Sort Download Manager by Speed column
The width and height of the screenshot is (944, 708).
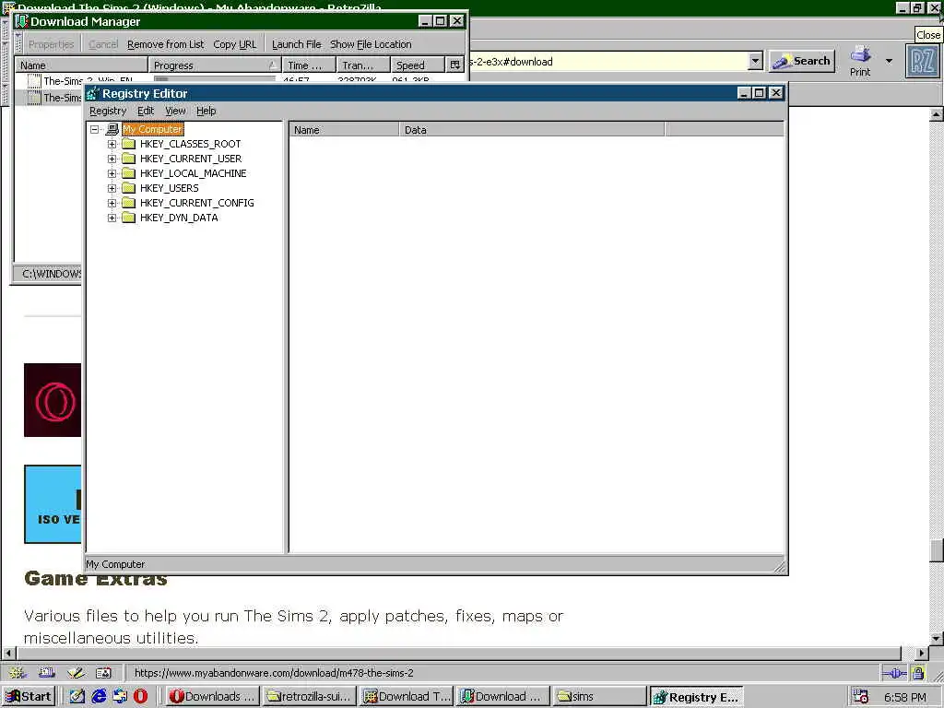click(x=418, y=65)
